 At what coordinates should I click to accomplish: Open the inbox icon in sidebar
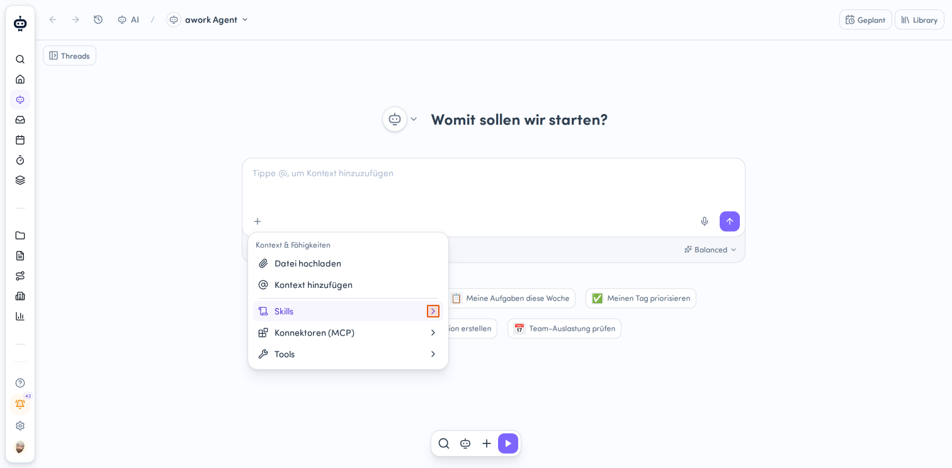pyautogui.click(x=20, y=120)
